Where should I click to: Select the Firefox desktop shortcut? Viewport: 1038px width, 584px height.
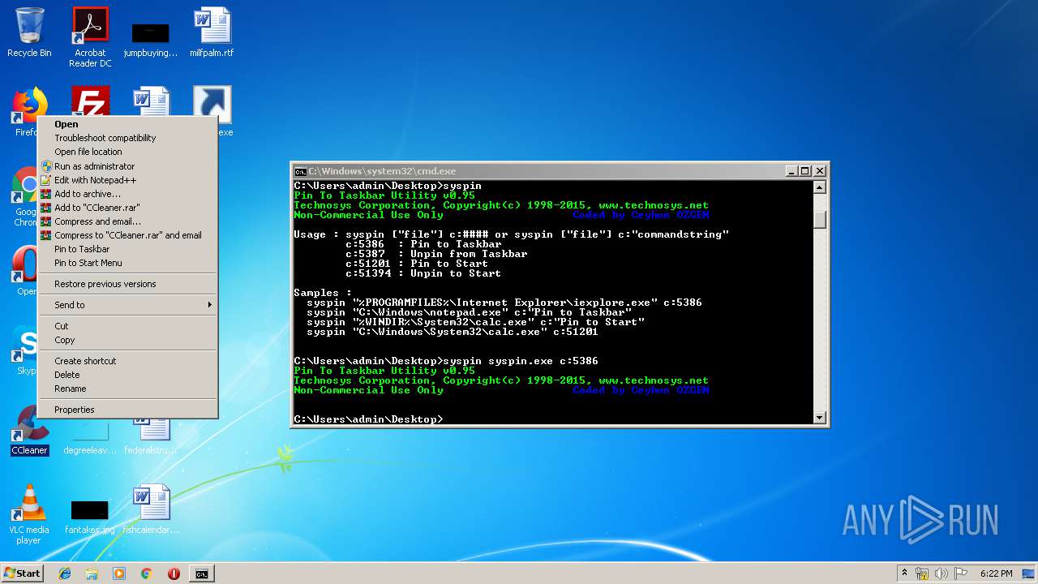26,112
